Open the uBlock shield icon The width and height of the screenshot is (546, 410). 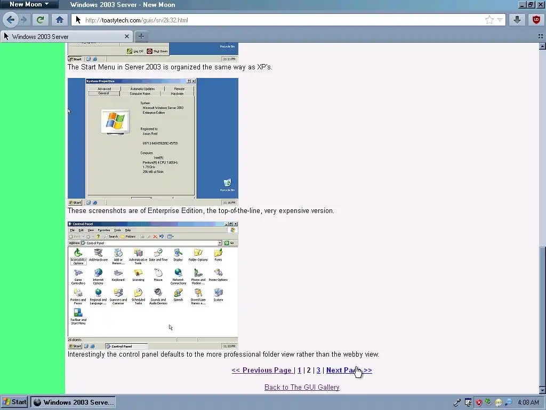[x=536, y=20]
